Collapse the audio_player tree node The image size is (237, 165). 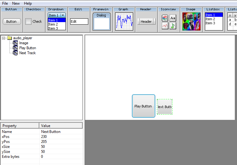(x=3, y=38)
